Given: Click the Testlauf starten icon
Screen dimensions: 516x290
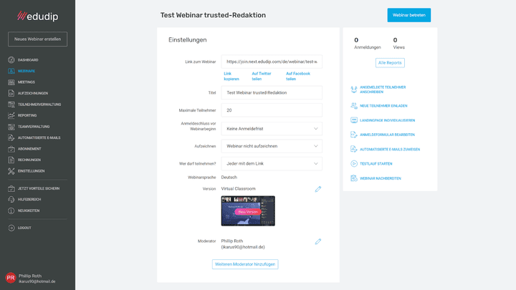Looking at the screenshot, I should tap(354, 164).
